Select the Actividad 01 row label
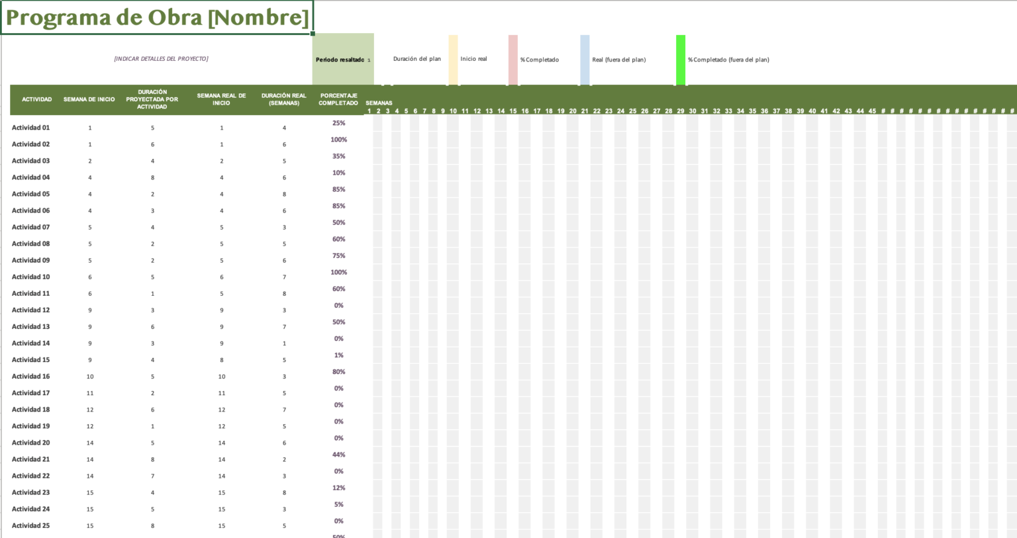Image resolution: width=1017 pixels, height=538 pixels. pyautogui.click(x=30, y=127)
